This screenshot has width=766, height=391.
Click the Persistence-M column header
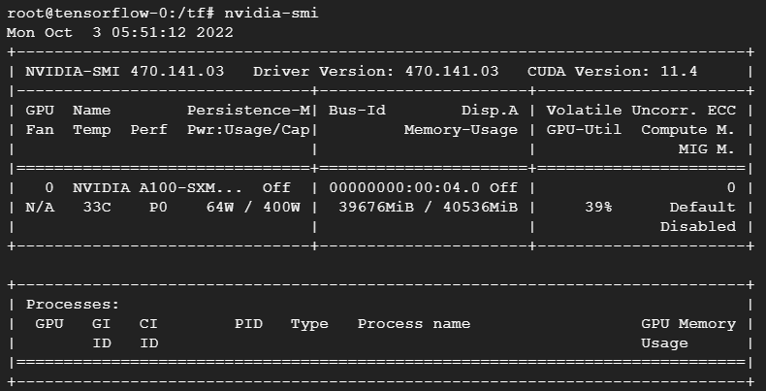(x=248, y=111)
